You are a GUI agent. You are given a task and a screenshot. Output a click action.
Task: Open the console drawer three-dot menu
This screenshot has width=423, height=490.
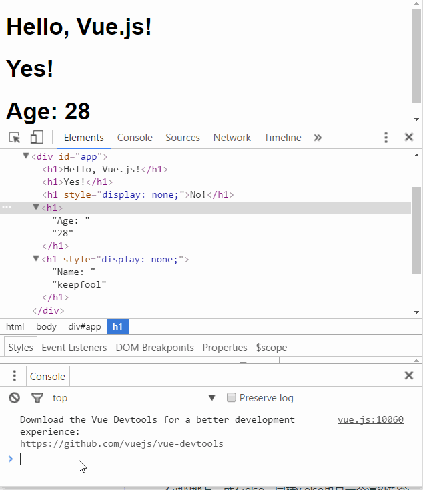coord(14,376)
